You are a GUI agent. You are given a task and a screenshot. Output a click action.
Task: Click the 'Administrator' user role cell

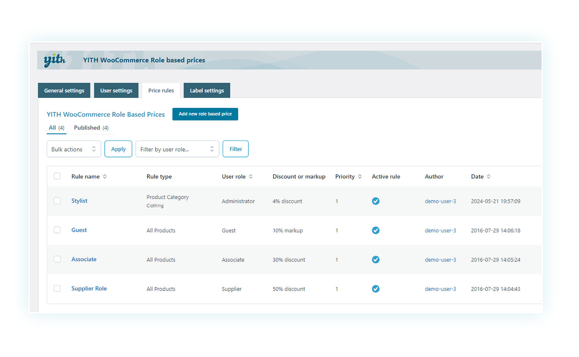point(238,201)
